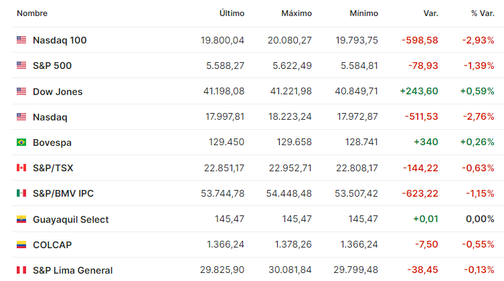Sort by the Mínimo column header

[364, 13]
